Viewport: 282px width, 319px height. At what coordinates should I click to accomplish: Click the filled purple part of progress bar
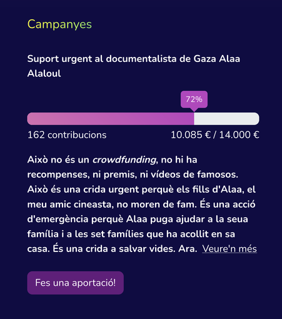[111, 119]
